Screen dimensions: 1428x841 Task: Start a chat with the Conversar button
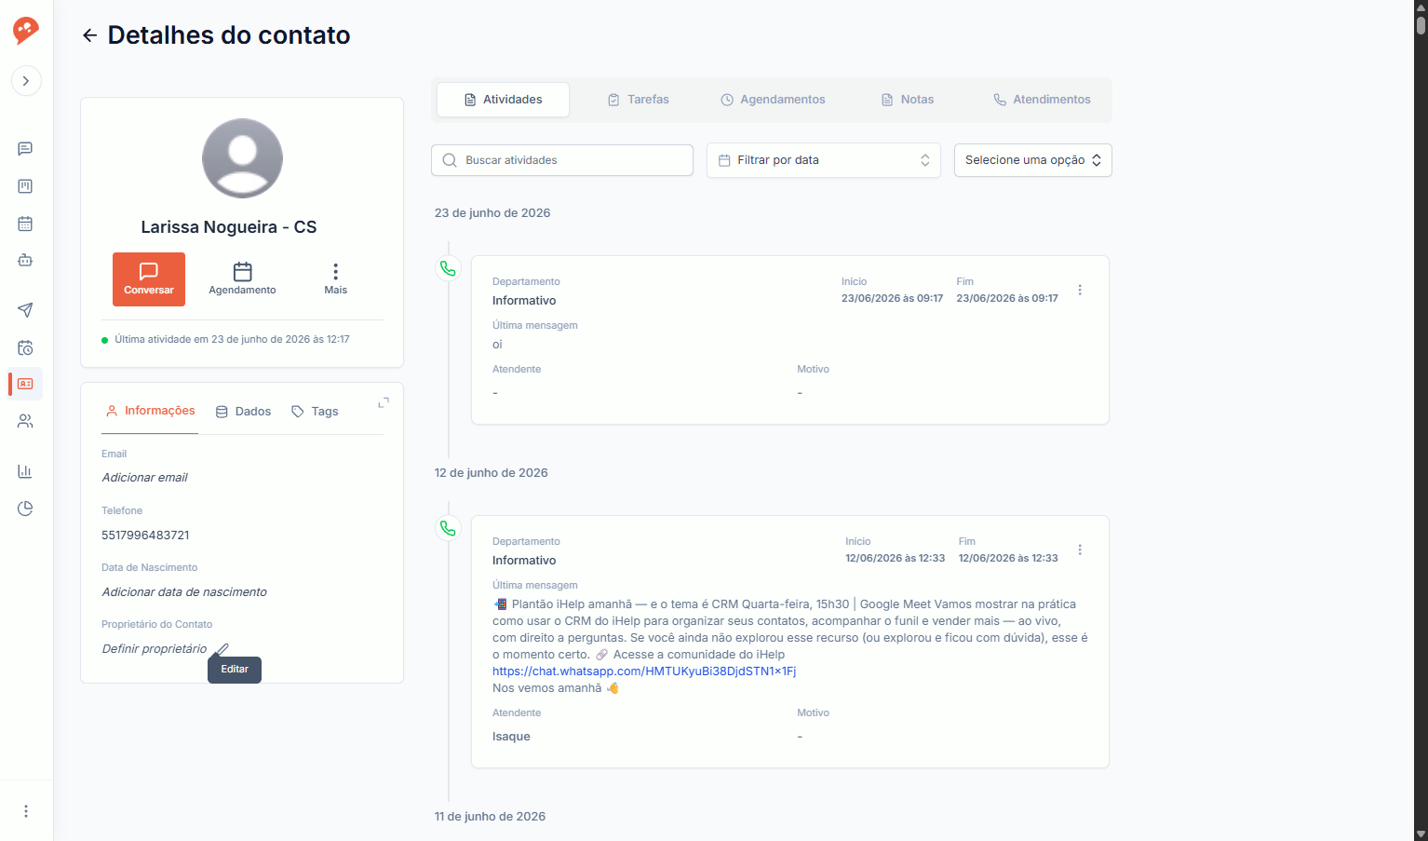point(149,279)
